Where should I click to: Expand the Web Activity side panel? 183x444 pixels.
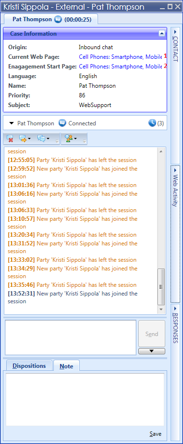175,187
